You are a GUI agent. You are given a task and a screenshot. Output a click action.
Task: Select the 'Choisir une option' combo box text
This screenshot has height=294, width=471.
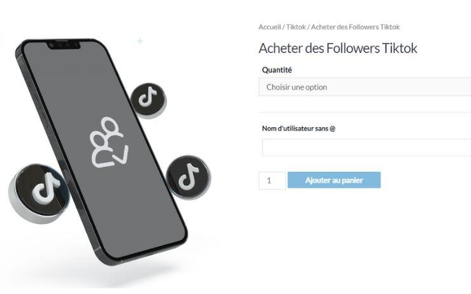pyautogui.click(x=297, y=87)
